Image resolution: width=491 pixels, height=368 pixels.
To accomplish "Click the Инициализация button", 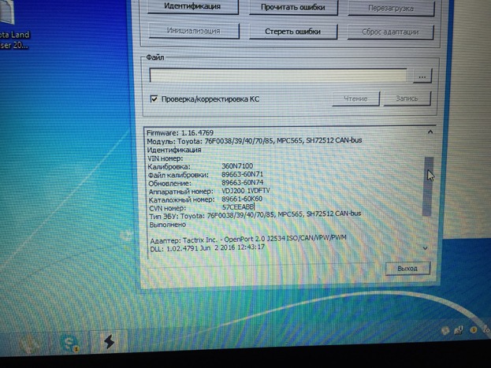I will pos(192,32).
